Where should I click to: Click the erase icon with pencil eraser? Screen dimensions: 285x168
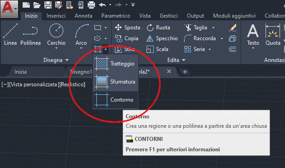tap(233, 28)
